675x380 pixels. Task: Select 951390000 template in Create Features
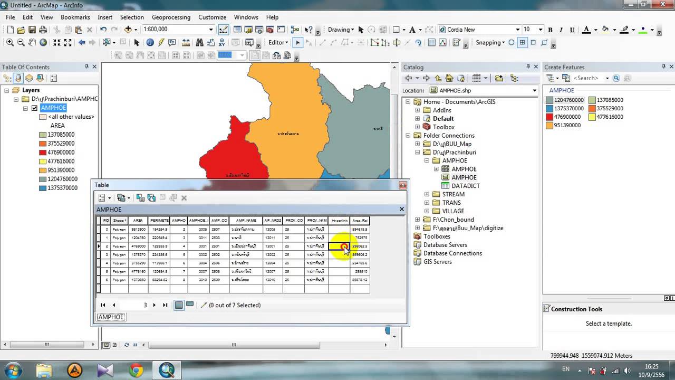[x=564, y=125]
